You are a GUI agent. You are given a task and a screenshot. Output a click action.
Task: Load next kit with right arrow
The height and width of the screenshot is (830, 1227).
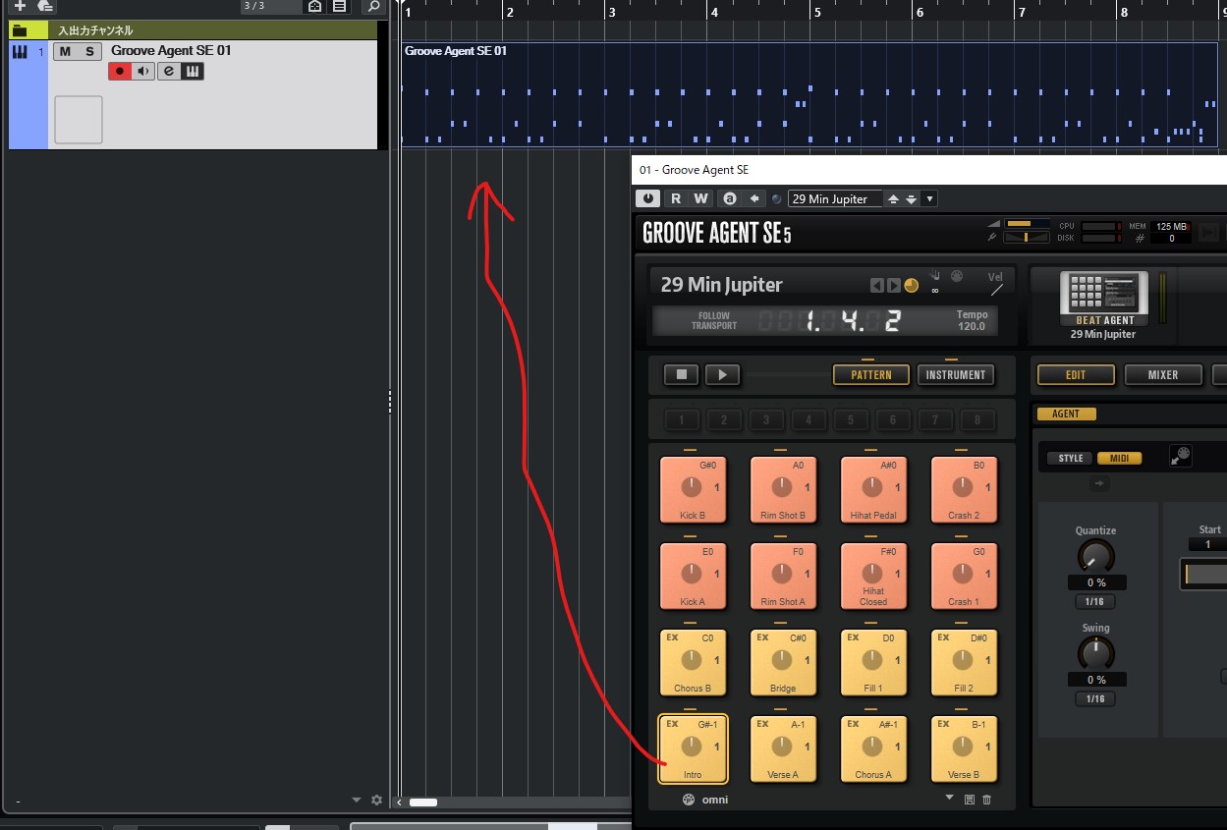click(894, 286)
